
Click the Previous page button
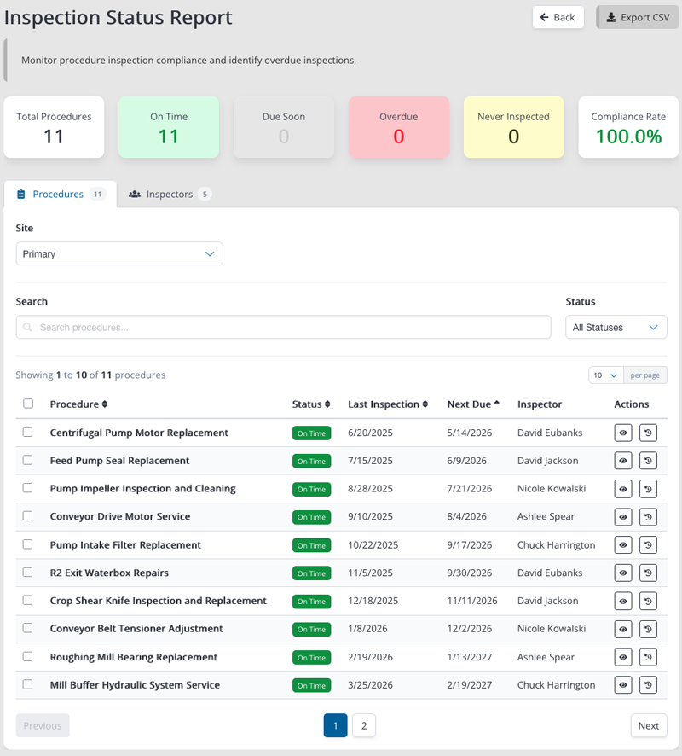coord(43,725)
